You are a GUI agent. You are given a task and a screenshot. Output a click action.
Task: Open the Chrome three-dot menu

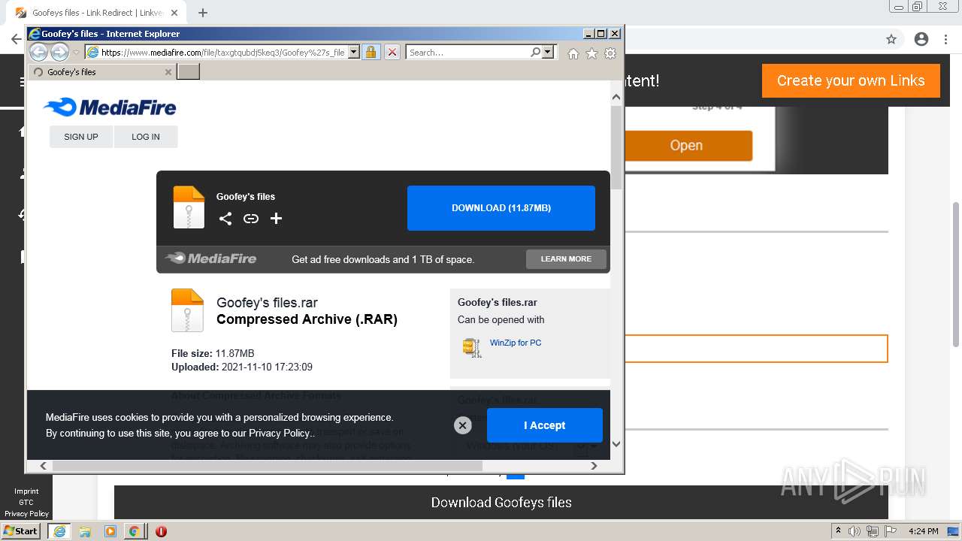tap(946, 39)
